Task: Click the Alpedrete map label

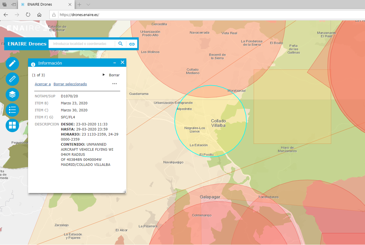Action: [184, 109]
